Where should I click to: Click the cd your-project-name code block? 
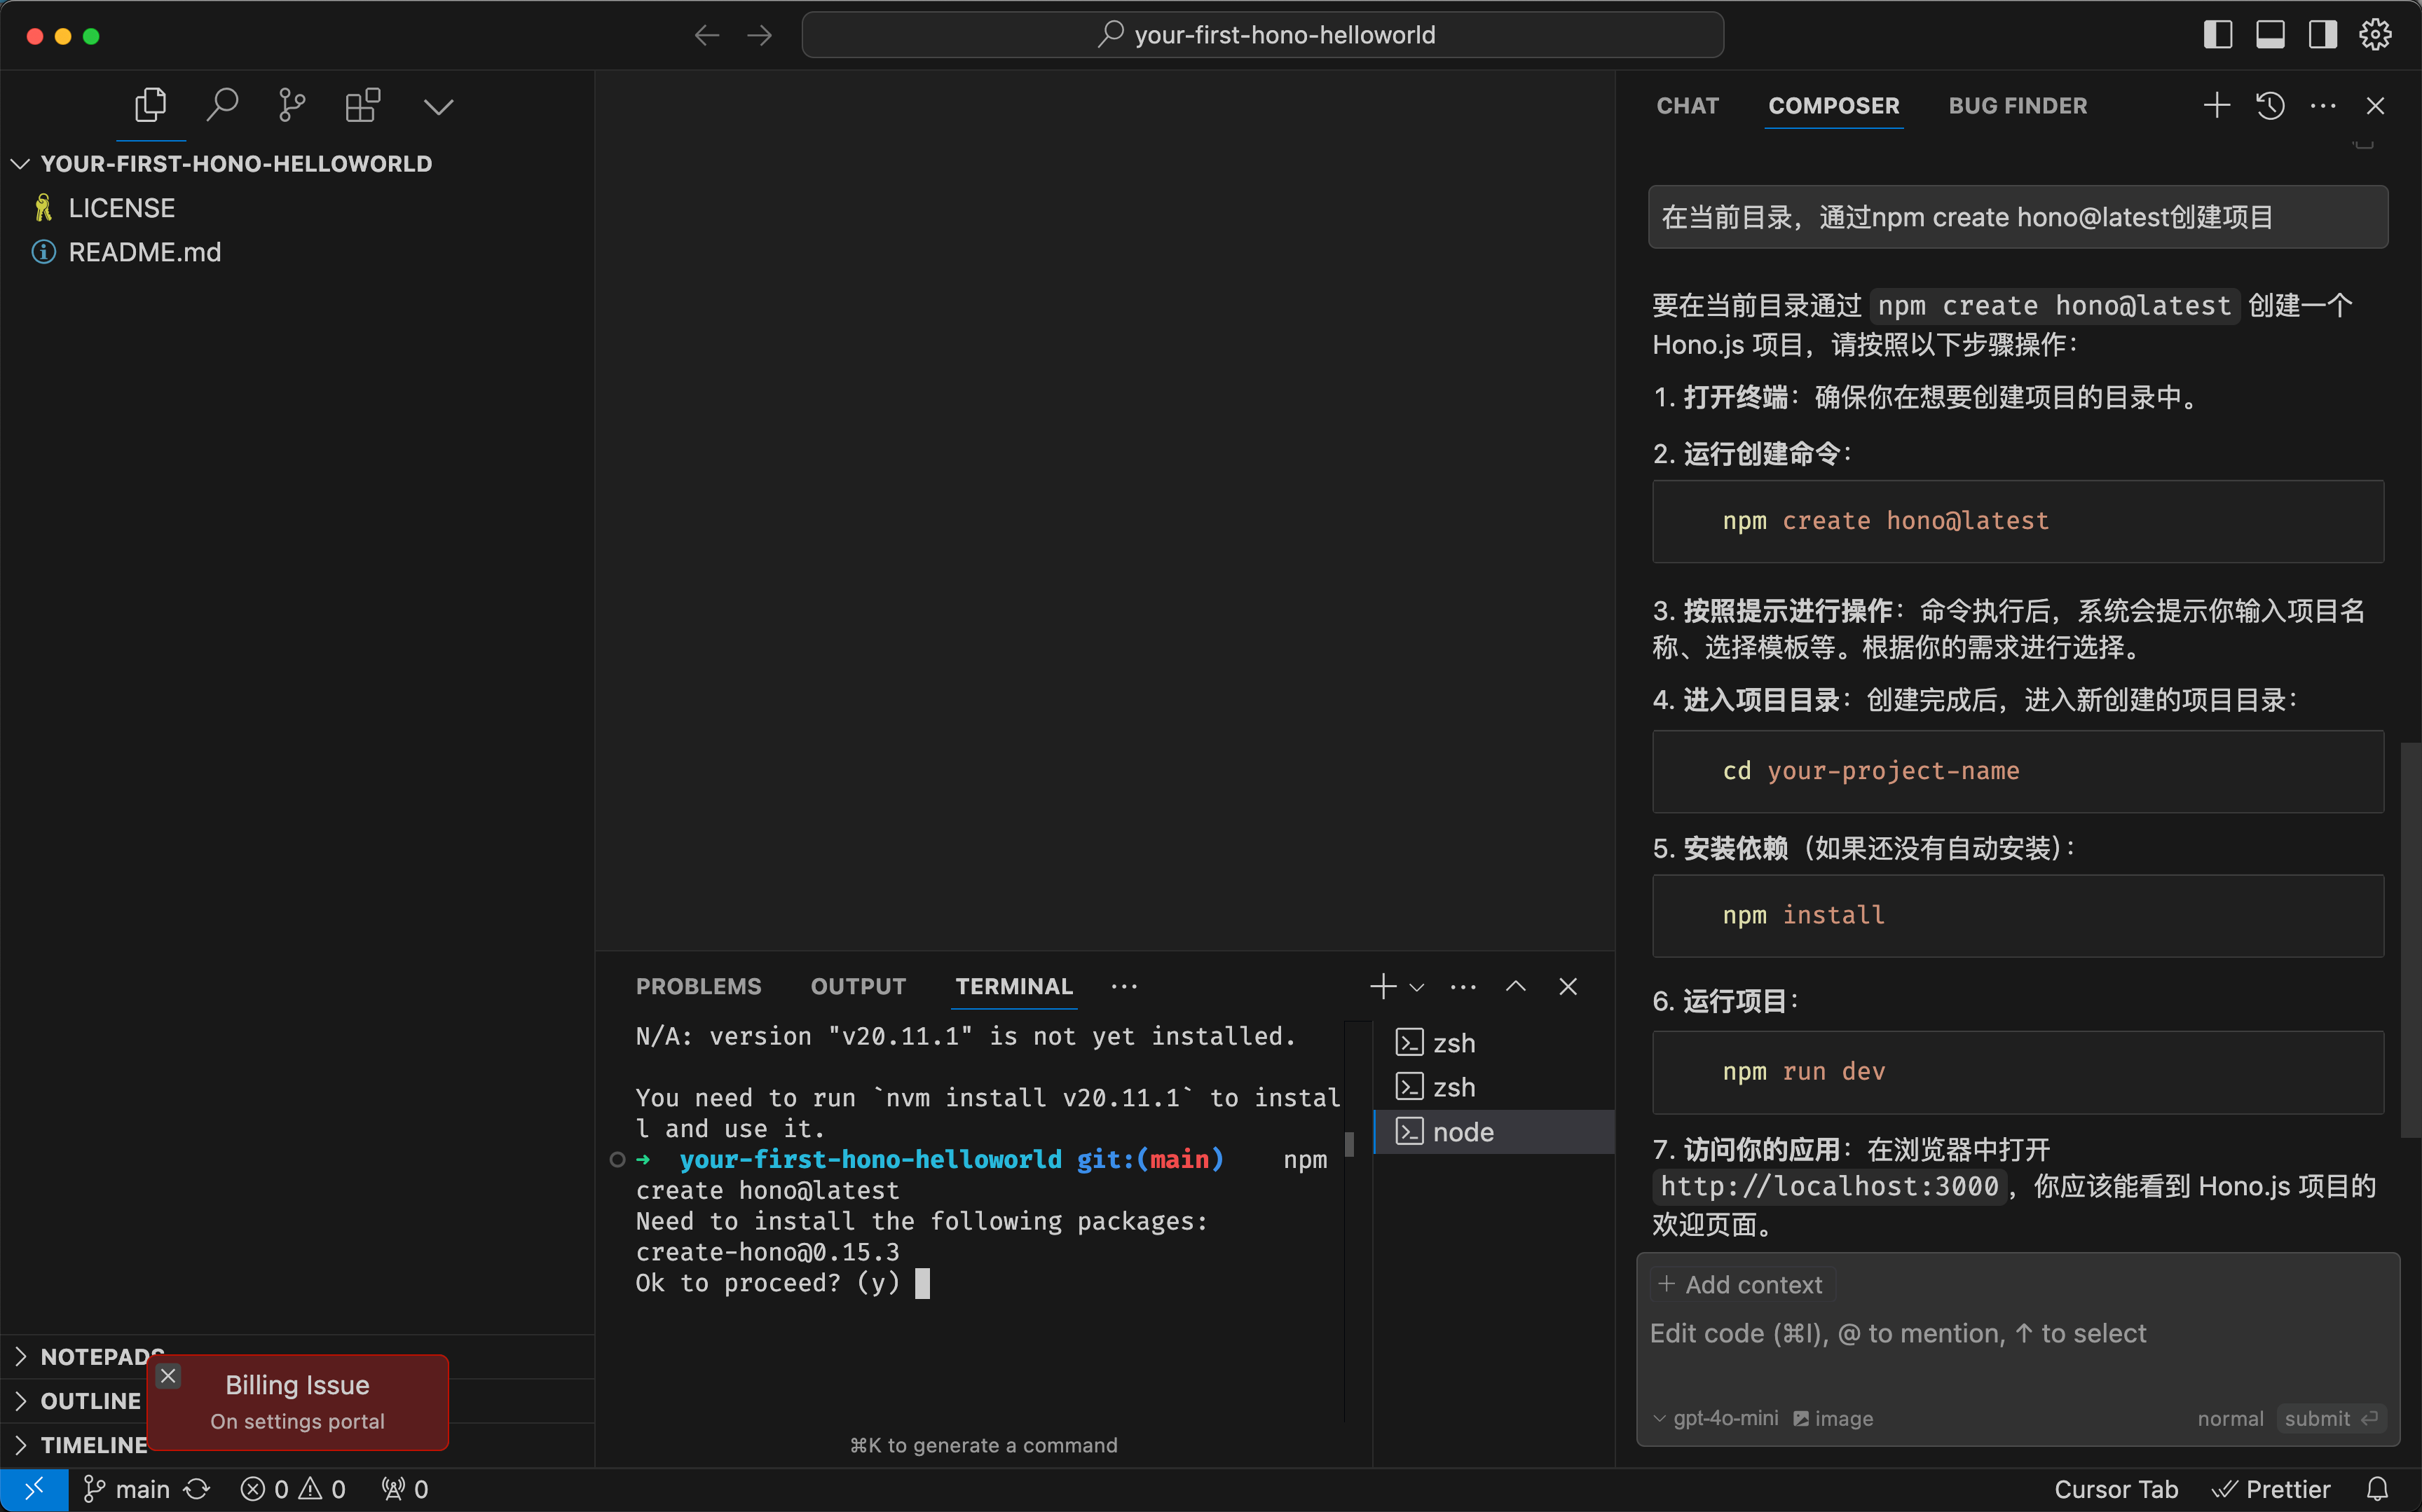click(x=2017, y=771)
